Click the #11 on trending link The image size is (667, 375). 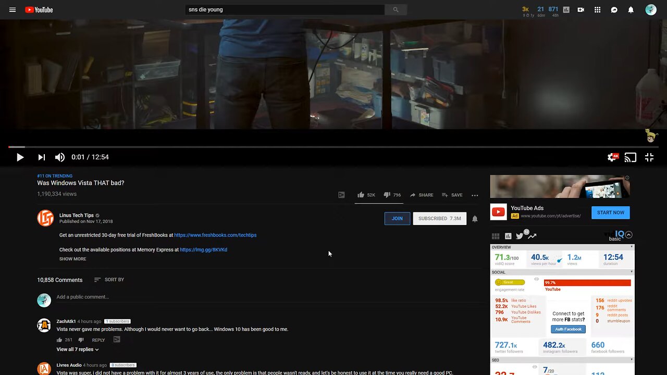55,176
